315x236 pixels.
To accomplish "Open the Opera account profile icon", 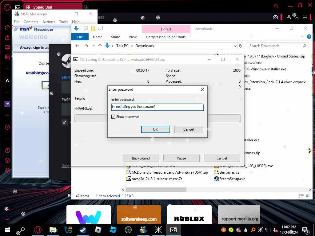I will pyautogui.click(x=289, y=17).
